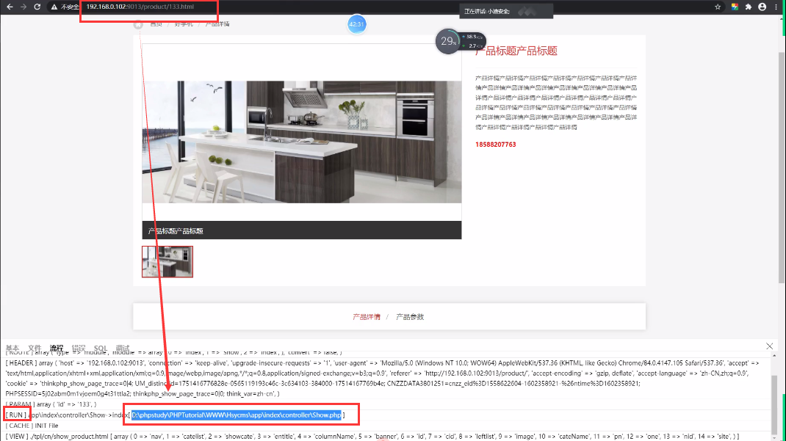Open the browser extensions puzzle icon
The image size is (786, 441).
(748, 7)
